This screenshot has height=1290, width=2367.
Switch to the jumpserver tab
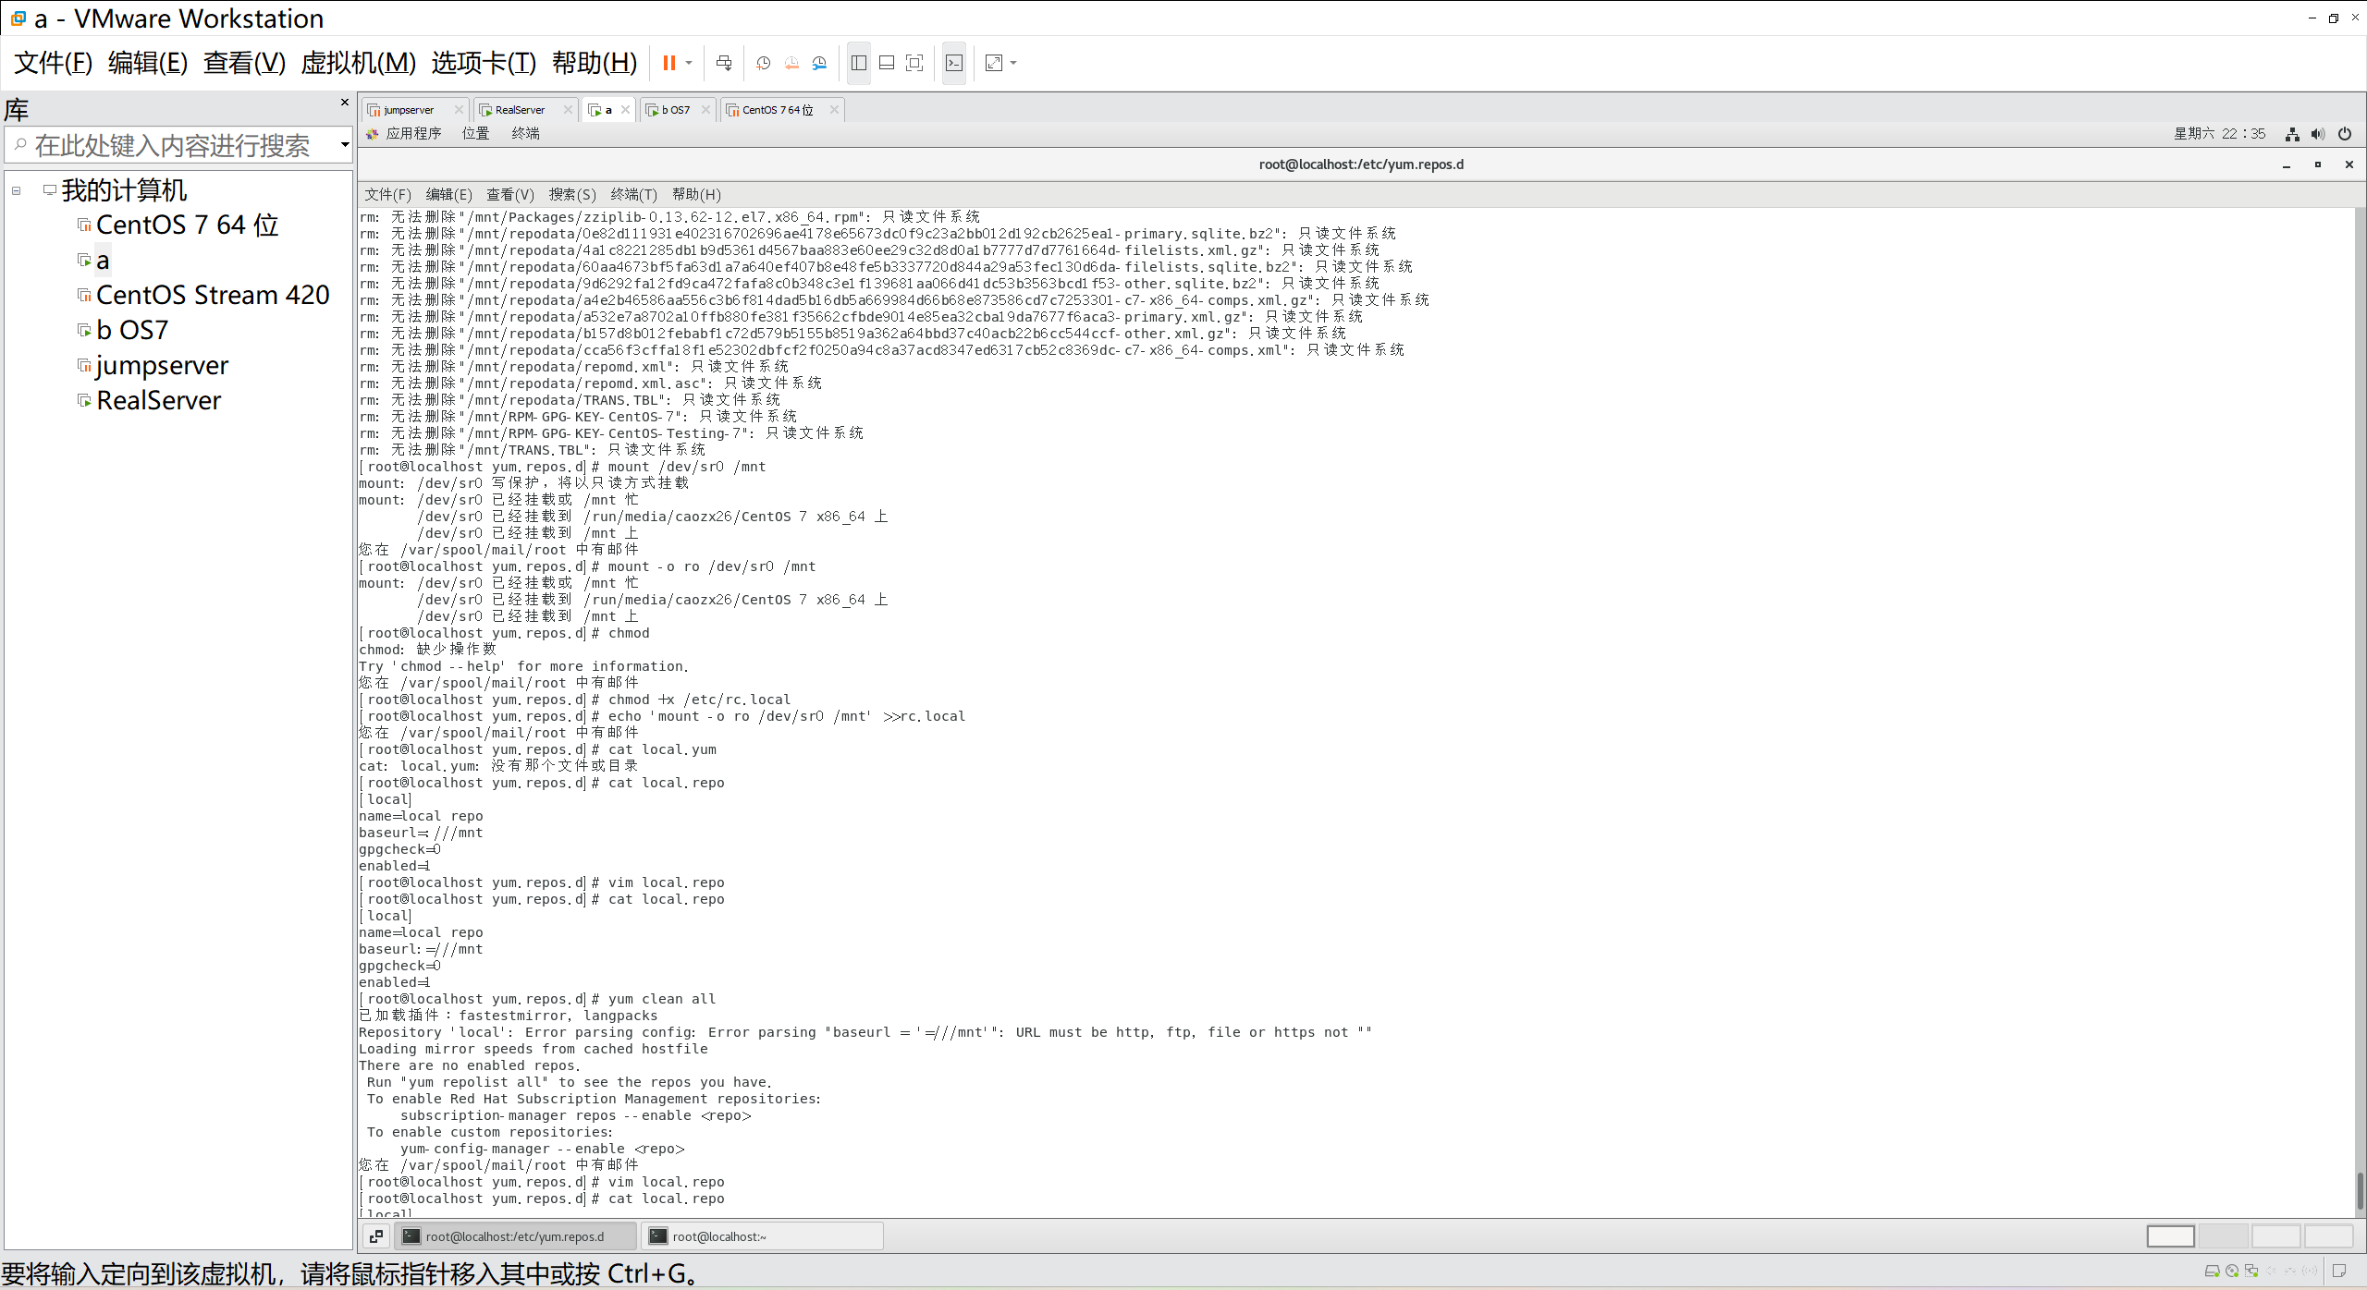click(x=408, y=110)
